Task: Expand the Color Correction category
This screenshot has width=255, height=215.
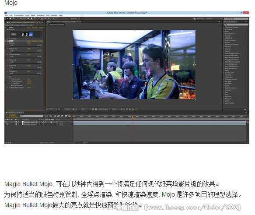Action: click(224, 40)
